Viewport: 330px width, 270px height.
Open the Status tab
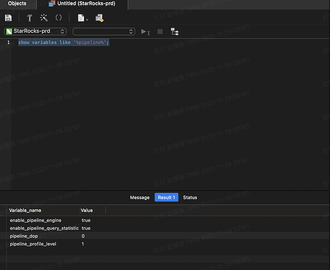(x=190, y=198)
